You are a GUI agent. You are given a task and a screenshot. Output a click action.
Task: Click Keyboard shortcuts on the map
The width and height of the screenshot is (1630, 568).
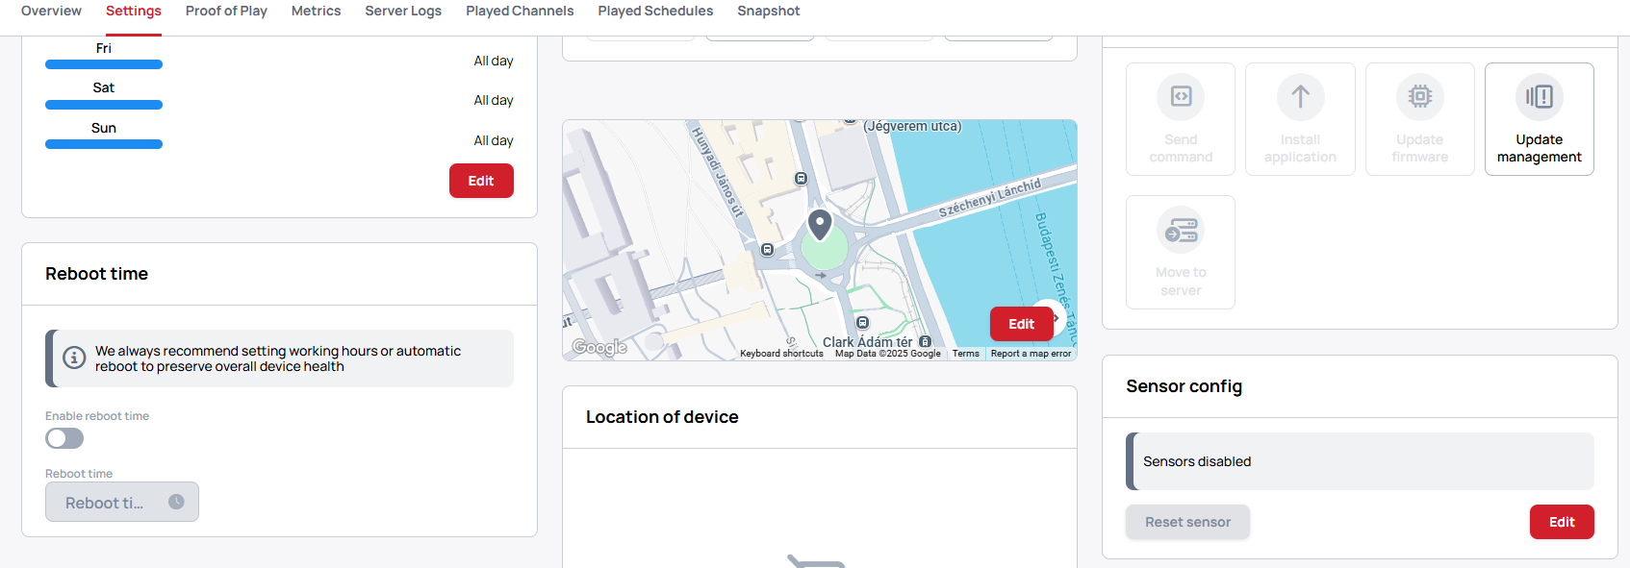click(781, 354)
